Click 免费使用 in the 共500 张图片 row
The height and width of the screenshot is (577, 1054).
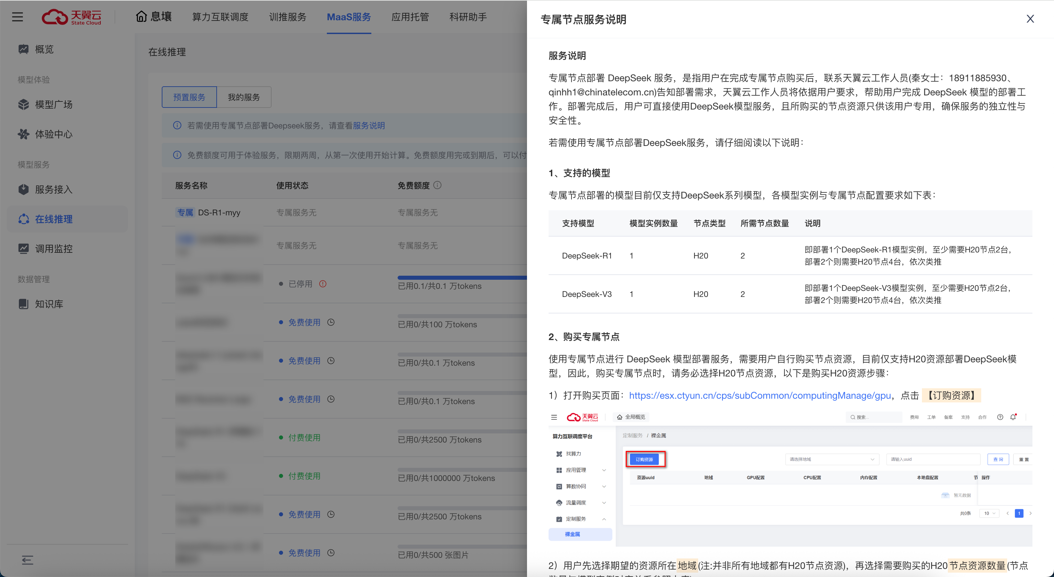[304, 552]
